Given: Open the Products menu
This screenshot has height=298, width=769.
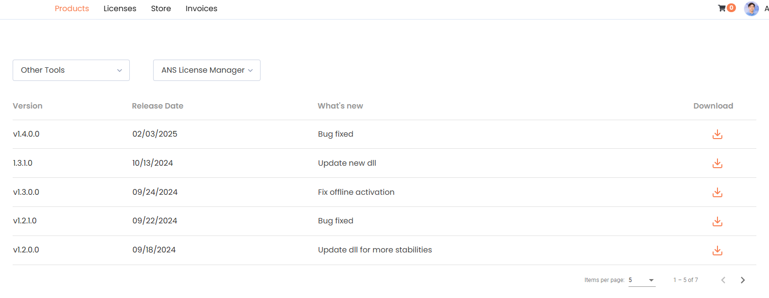Looking at the screenshot, I should pos(72,9).
